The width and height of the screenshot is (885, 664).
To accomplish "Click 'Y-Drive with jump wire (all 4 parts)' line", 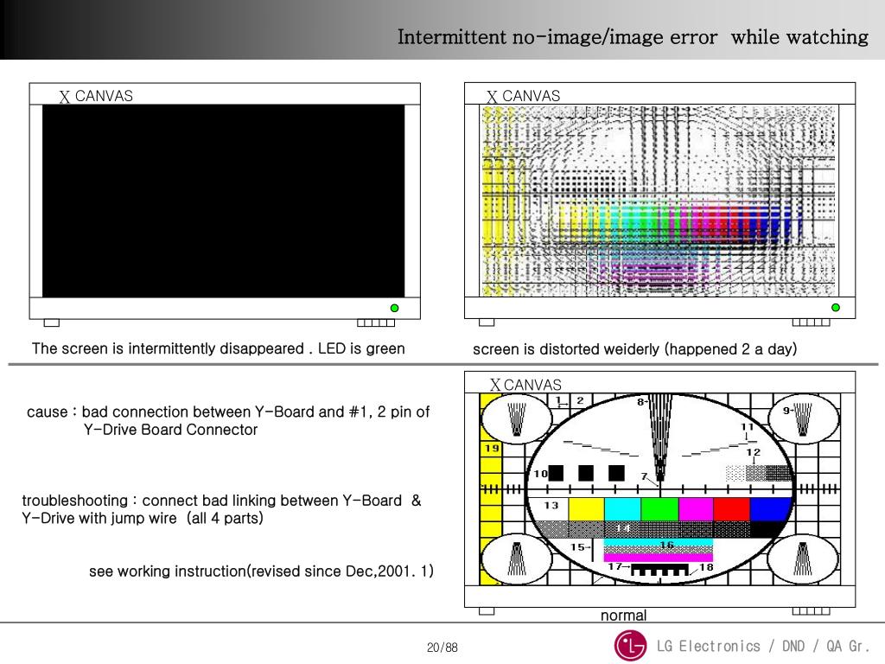I will point(143,519).
